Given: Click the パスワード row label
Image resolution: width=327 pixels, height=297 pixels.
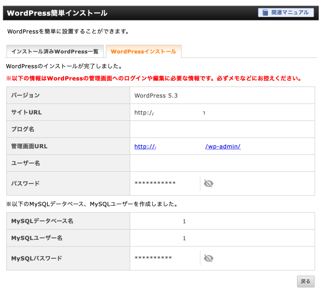Looking at the screenshot, I should [25, 184].
